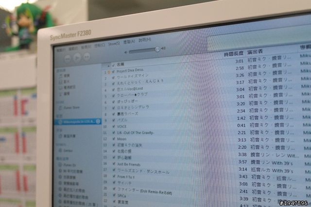
Task: Select the 電視節目 TV shows icon
Action: click(x=61, y=88)
